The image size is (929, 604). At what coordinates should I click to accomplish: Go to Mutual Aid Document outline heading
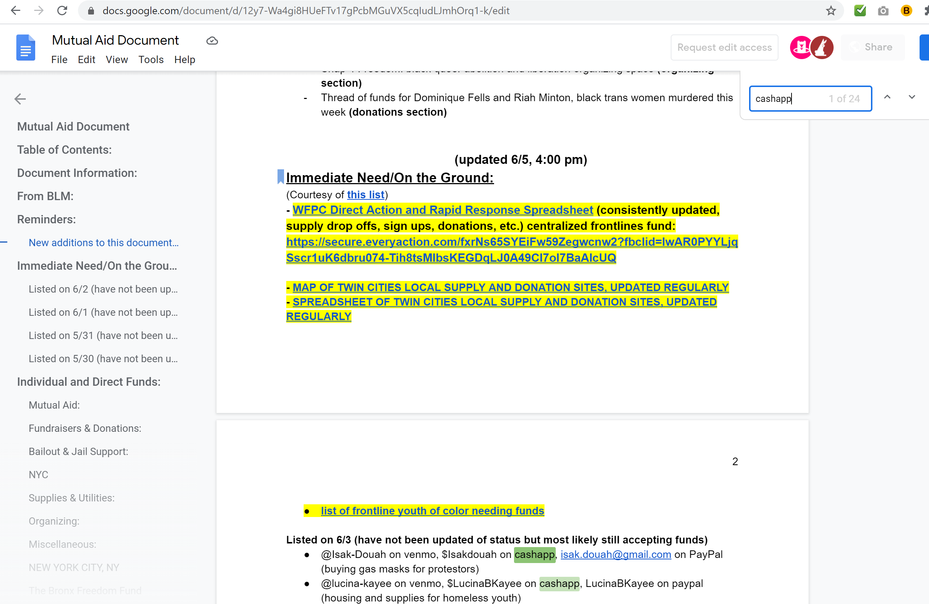click(x=73, y=127)
